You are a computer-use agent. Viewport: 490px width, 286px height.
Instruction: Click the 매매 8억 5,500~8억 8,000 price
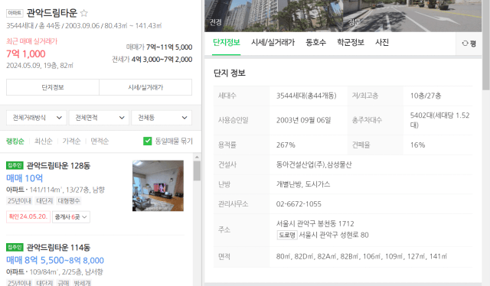point(55,261)
